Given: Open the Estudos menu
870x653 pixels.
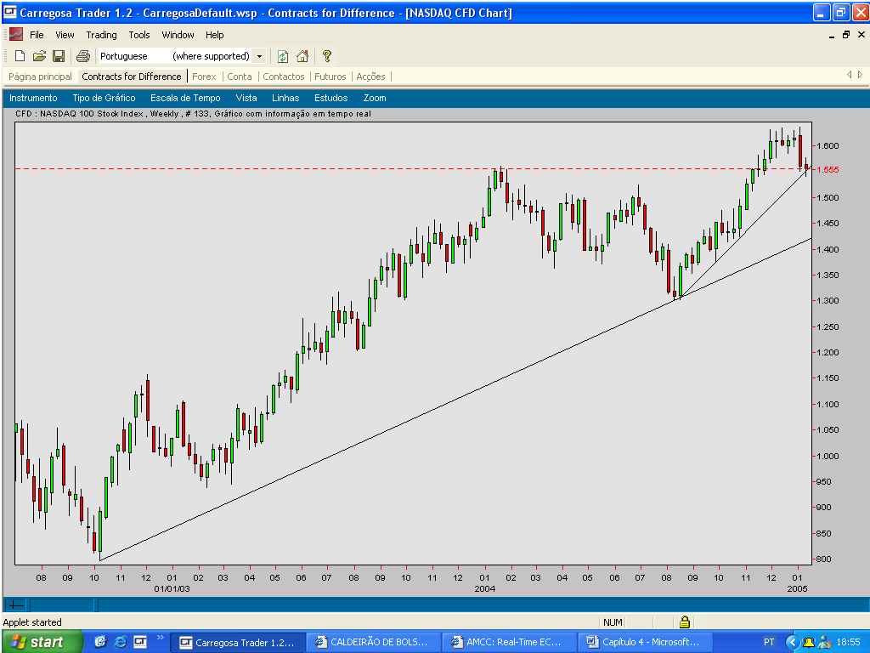Looking at the screenshot, I should (330, 98).
